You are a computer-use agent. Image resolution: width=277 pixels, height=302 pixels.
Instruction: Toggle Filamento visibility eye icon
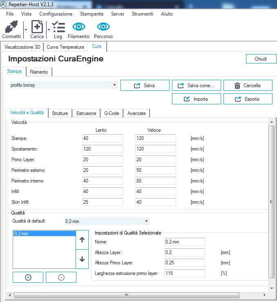78,27
